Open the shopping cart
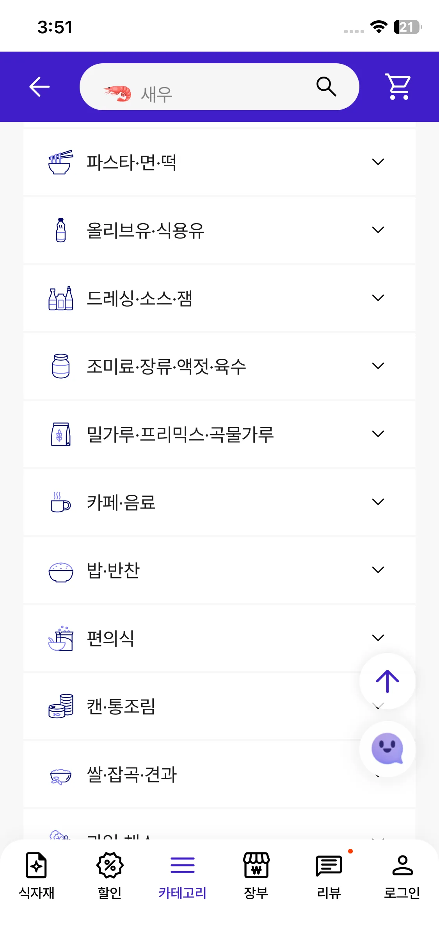This screenshot has height=952, width=439. (398, 86)
